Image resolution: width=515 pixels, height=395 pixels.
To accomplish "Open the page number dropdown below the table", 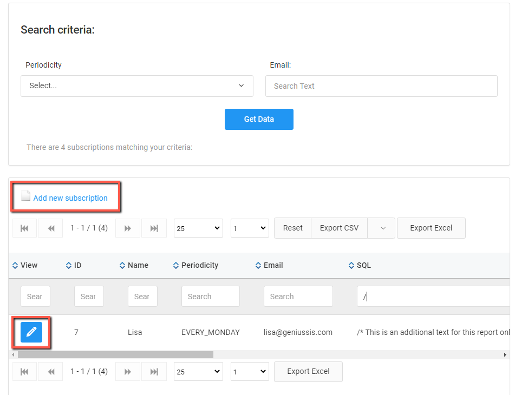I will point(250,372).
